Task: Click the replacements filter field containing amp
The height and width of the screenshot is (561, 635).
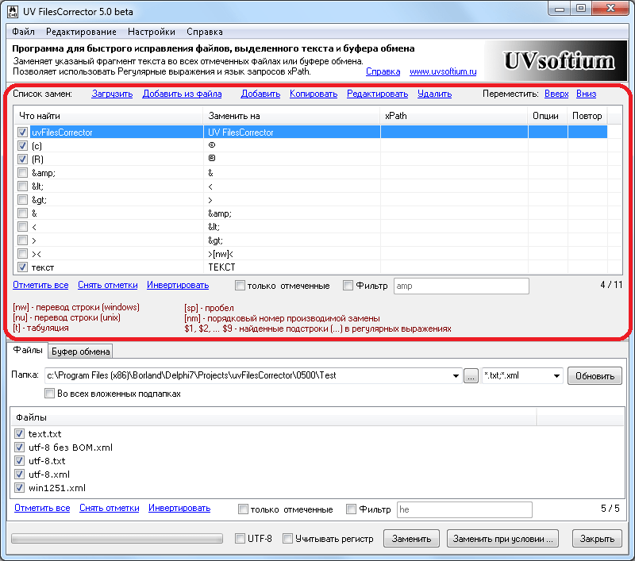Action: (461, 286)
